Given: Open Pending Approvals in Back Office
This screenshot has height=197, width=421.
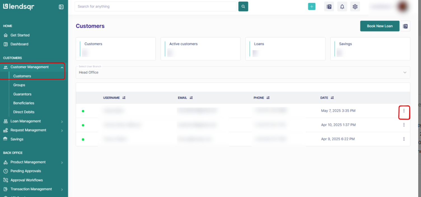Looking at the screenshot, I should point(26,171).
